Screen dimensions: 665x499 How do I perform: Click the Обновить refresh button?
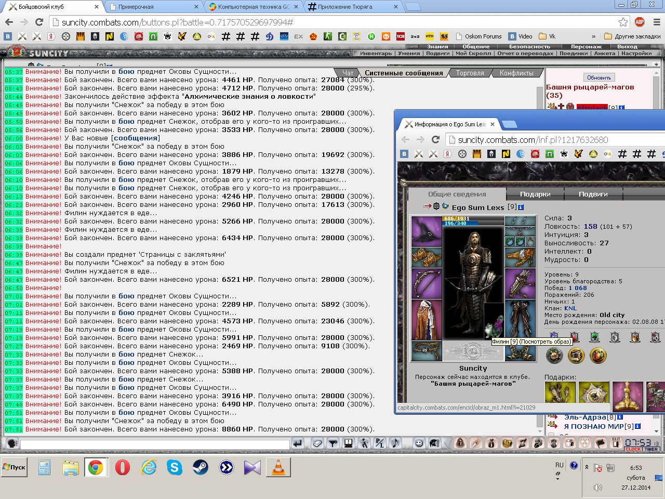pyautogui.click(x=599, y=77)
